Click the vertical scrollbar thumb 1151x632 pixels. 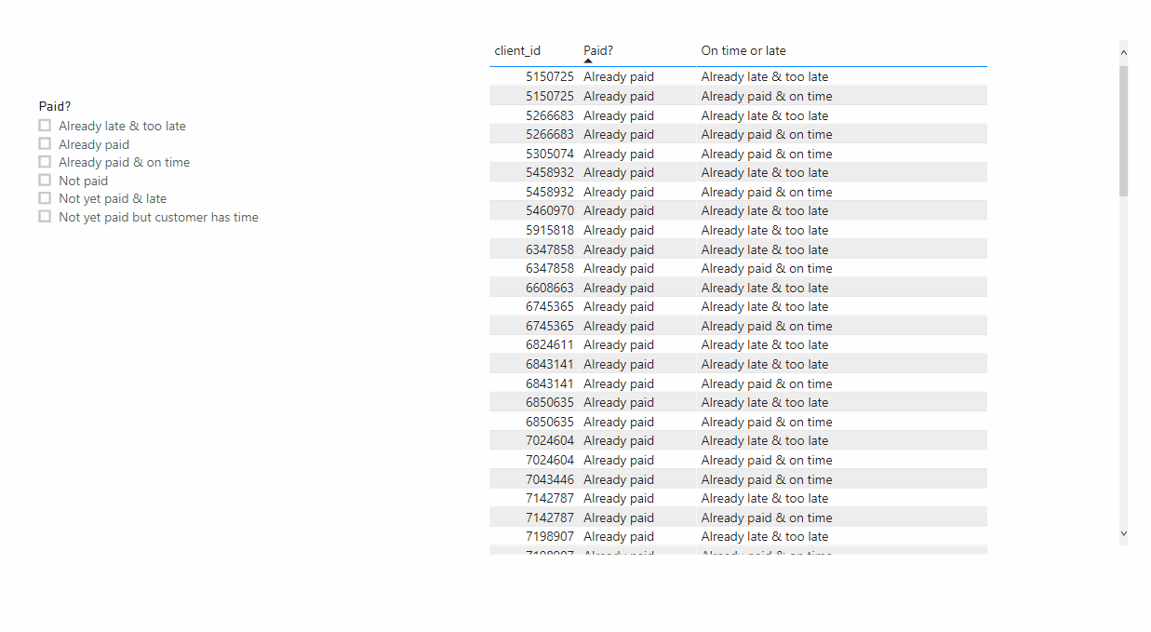(x=1123, y=130)
